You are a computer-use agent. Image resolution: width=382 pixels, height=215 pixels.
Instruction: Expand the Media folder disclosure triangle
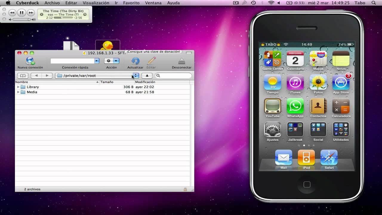pyautogui.click(x=18, y=92)
